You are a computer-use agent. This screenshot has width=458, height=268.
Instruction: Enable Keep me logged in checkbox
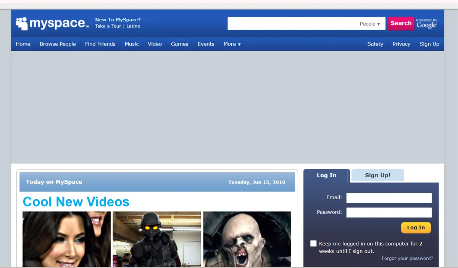(313, 244)
